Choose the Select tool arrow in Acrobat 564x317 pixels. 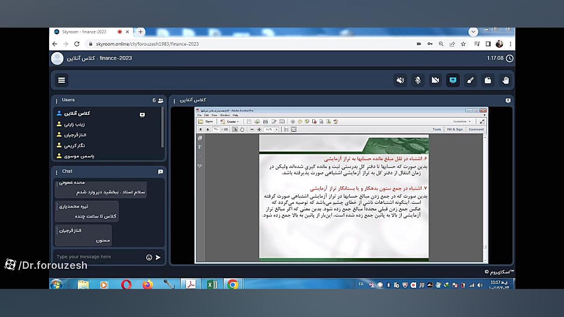click(x=235, y=129)
